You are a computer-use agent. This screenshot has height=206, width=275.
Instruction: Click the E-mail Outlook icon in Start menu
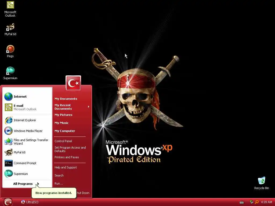(x=8, y=107)
